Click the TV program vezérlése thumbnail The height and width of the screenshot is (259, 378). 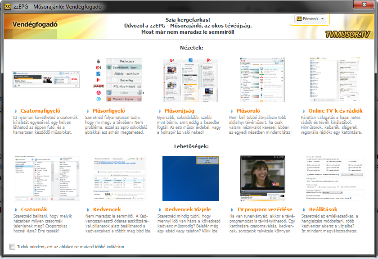[x=262, y=179]
